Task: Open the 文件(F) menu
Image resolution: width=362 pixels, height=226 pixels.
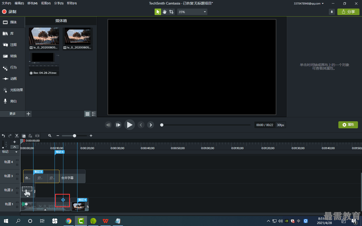Action: pos(7,3)
